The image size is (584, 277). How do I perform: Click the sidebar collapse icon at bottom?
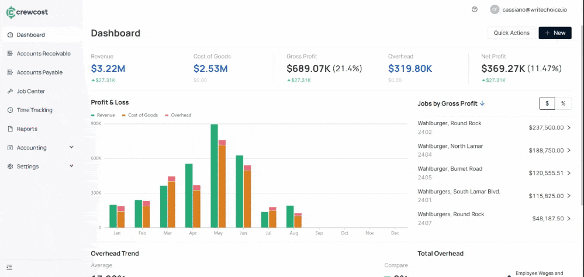click(10, 268)
